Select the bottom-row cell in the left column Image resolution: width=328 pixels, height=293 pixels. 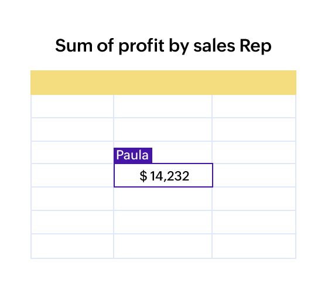[x=73, y=246]
